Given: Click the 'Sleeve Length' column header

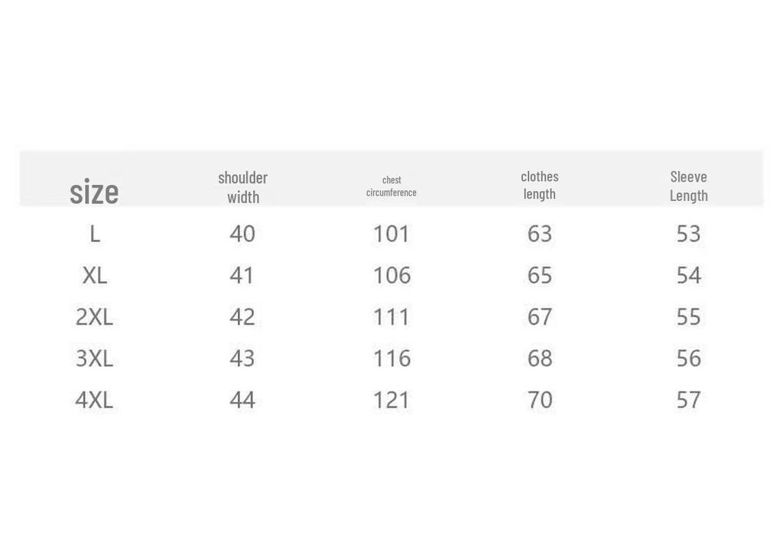Looking at the screenshot, I should (x=689, y=186).
